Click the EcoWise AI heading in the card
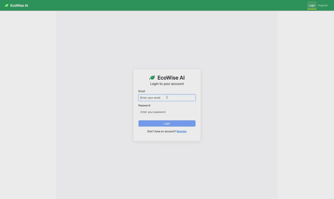The image size is (334, 199). point(171,78)
